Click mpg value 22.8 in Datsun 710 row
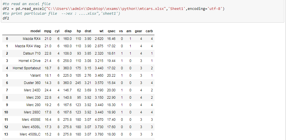Screen dimensions: 286x140 [x=48, y=53]
